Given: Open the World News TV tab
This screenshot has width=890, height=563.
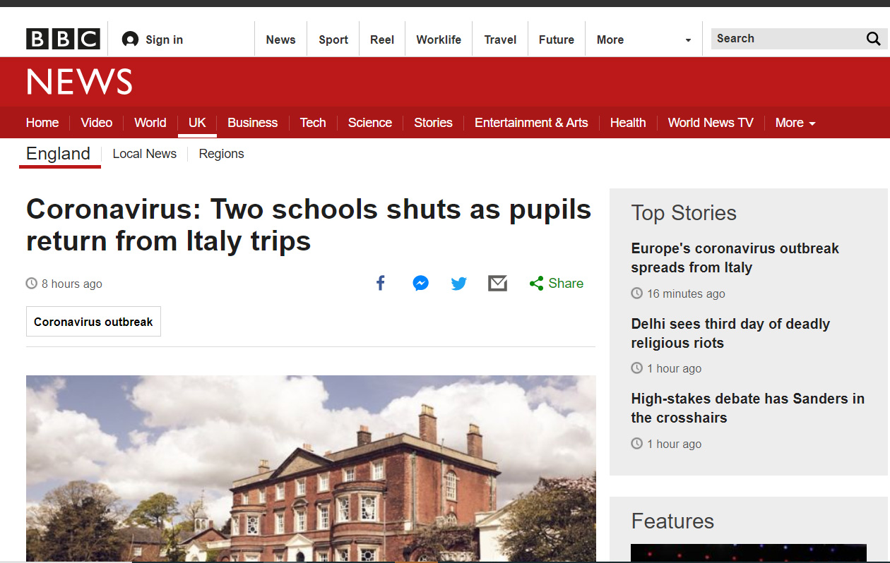Looking at the screenshot, I should [x=711, y=123].
